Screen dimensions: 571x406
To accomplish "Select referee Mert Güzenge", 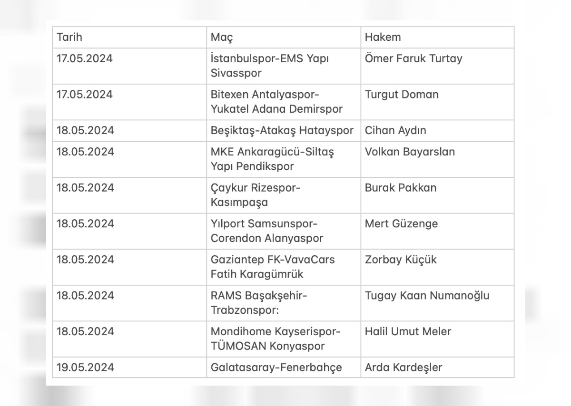I will pyautogui.click(x=401, y=224).
